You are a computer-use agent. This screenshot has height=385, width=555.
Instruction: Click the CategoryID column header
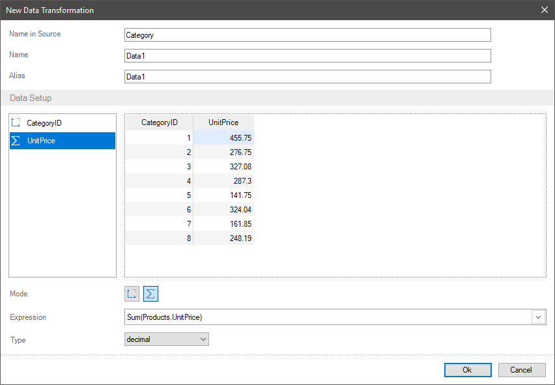point(159,122)
